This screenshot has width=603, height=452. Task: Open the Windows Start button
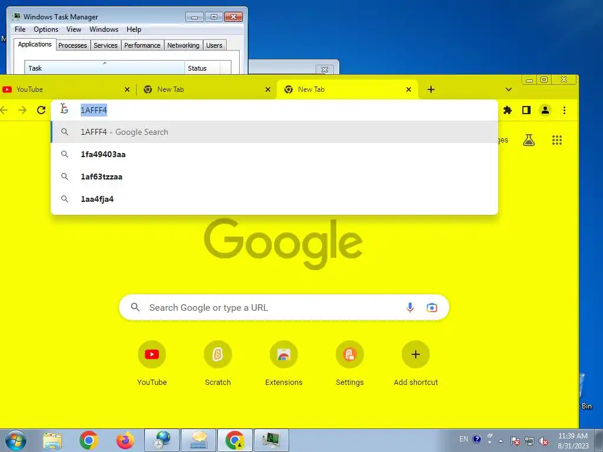tap(15, 440)
